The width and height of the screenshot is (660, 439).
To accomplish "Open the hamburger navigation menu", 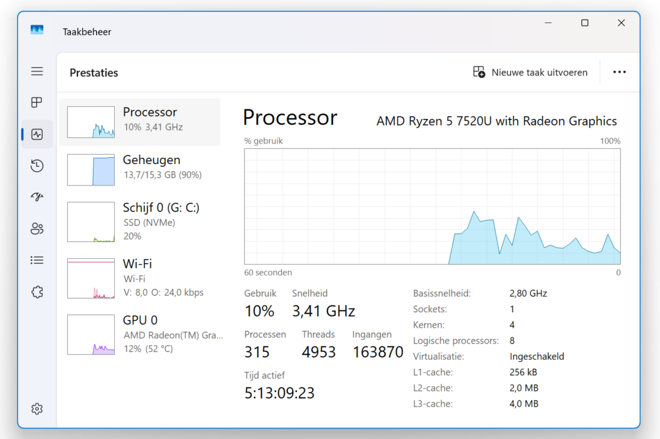I will click(x=37, y=71).
